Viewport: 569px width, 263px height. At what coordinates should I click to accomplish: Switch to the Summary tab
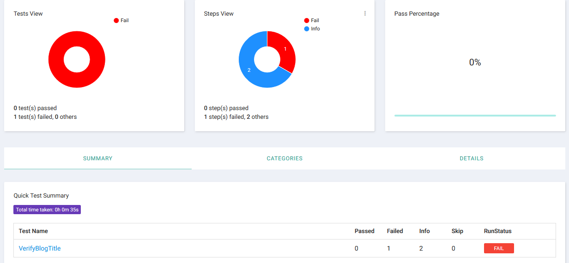[97, 158]
